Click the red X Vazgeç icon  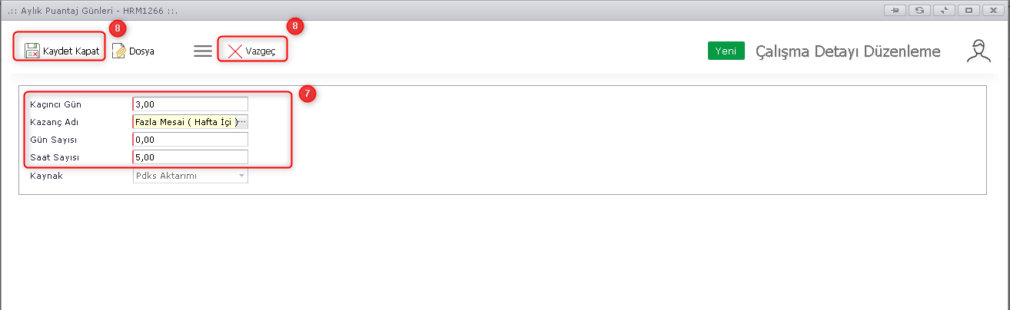point(235,51)
